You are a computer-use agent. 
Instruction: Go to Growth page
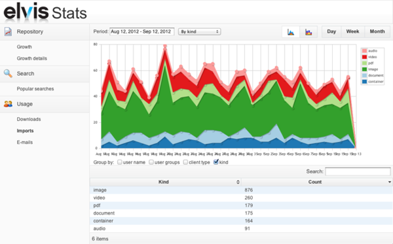point(24,47)
